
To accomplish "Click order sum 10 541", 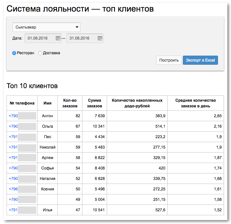I will [x=99, y=210].
